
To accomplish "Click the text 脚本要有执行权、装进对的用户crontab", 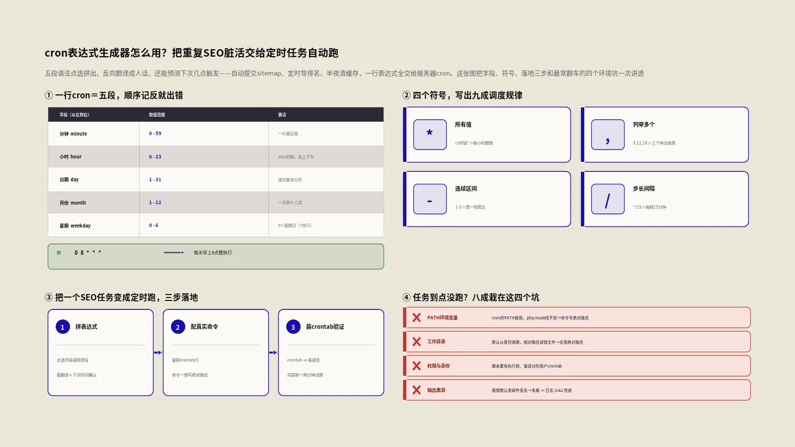I will [x=527, y=366].
